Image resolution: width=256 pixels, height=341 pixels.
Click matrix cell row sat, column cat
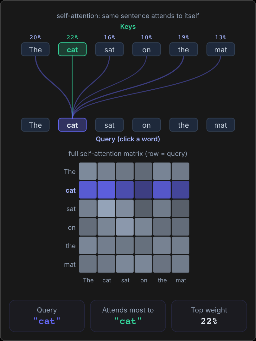pos(106,208)
